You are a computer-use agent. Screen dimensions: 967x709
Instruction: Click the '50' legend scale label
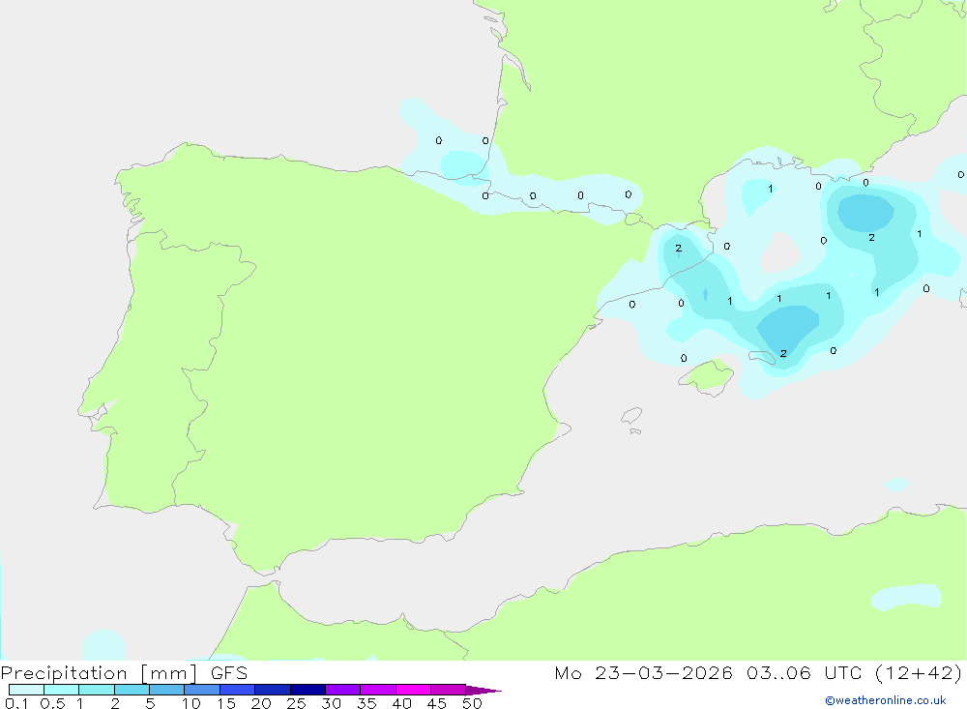(x=472, y=703)
